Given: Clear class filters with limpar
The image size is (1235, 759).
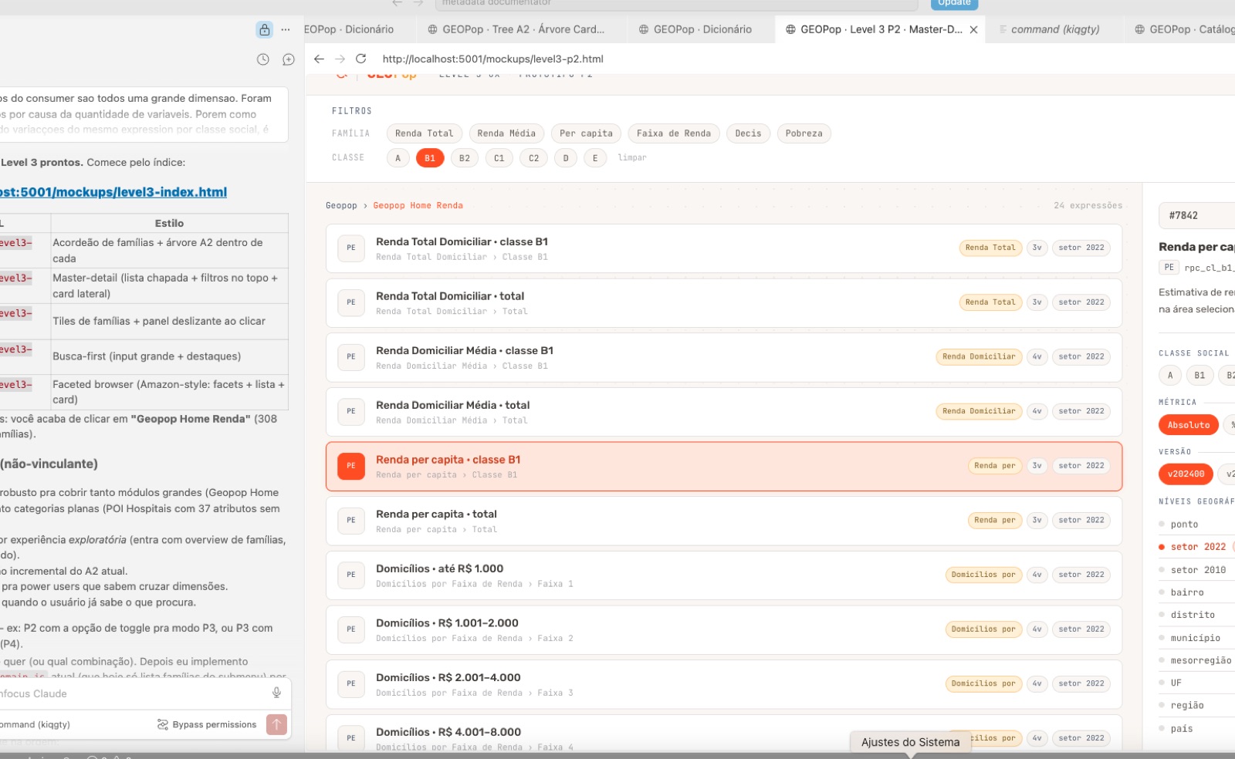Looking at the screenshot, I should (632, 157).
